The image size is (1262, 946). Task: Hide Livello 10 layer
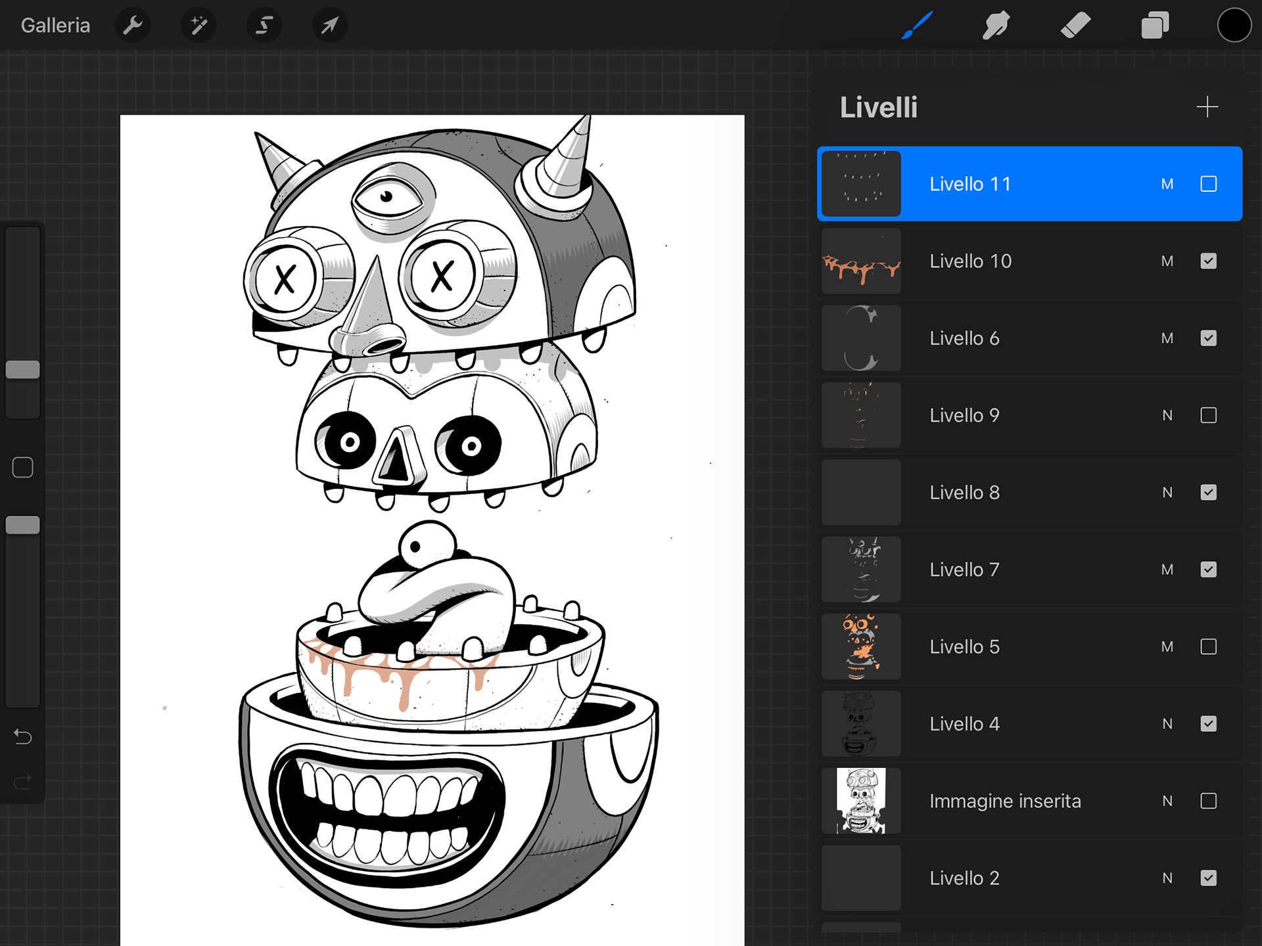[x=1208, y=261]
